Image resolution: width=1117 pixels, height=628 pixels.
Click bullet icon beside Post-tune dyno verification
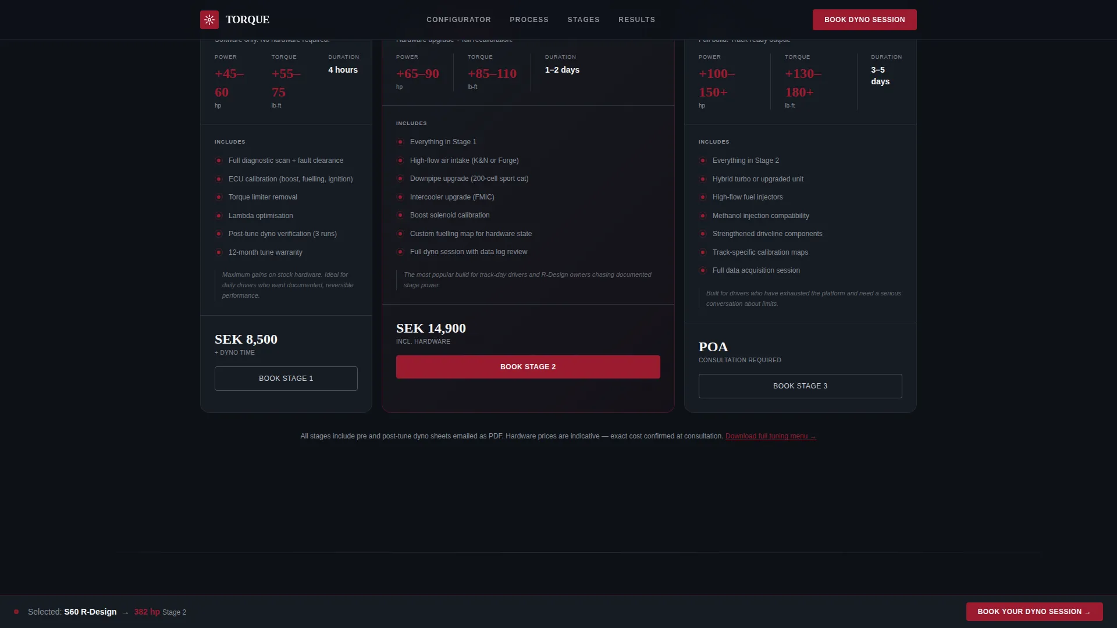tap(219, 234)
